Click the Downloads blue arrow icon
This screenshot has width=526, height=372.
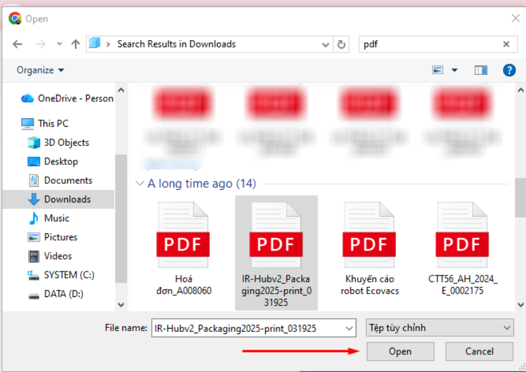click(x=34, y=199)
